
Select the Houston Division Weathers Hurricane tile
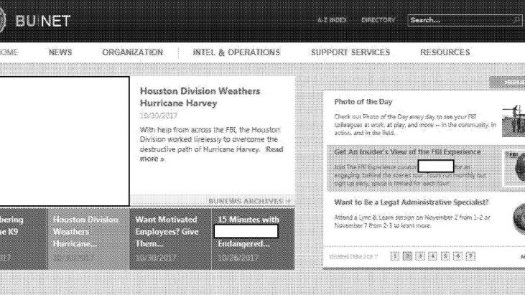(88, 238)
